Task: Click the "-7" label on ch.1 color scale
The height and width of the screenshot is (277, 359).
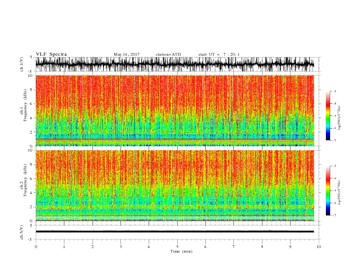Action: pyautogui.click(x=335, y=140)
